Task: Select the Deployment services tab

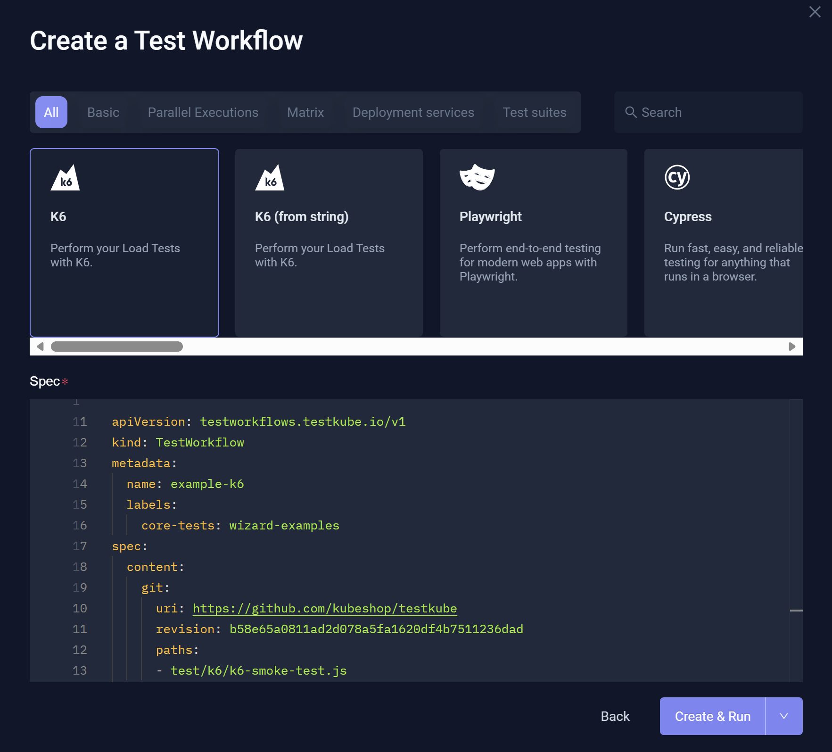Action: tap(413, 112)
